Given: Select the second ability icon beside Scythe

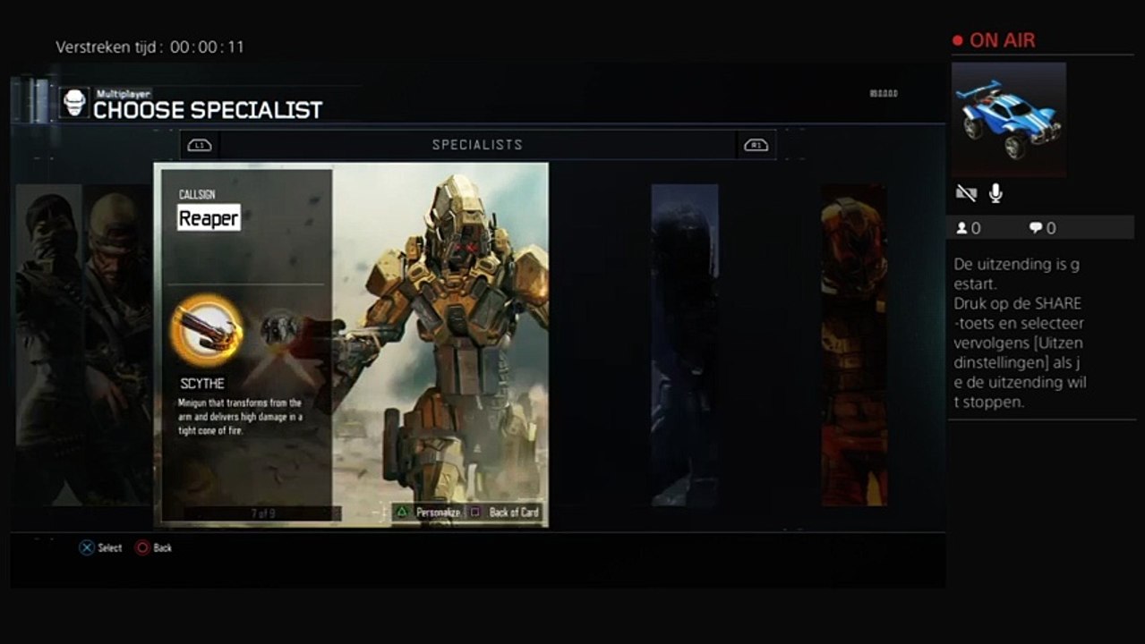Looking at the screenshot, I should 280,329.
